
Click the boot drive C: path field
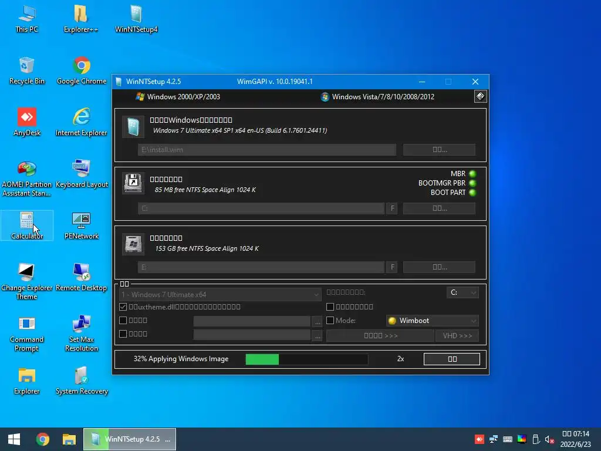click(261, 208)
